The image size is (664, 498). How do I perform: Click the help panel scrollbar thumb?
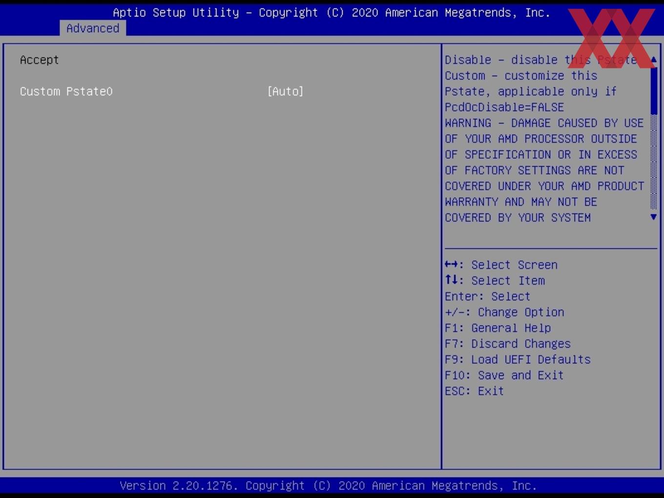pos(654,90)
